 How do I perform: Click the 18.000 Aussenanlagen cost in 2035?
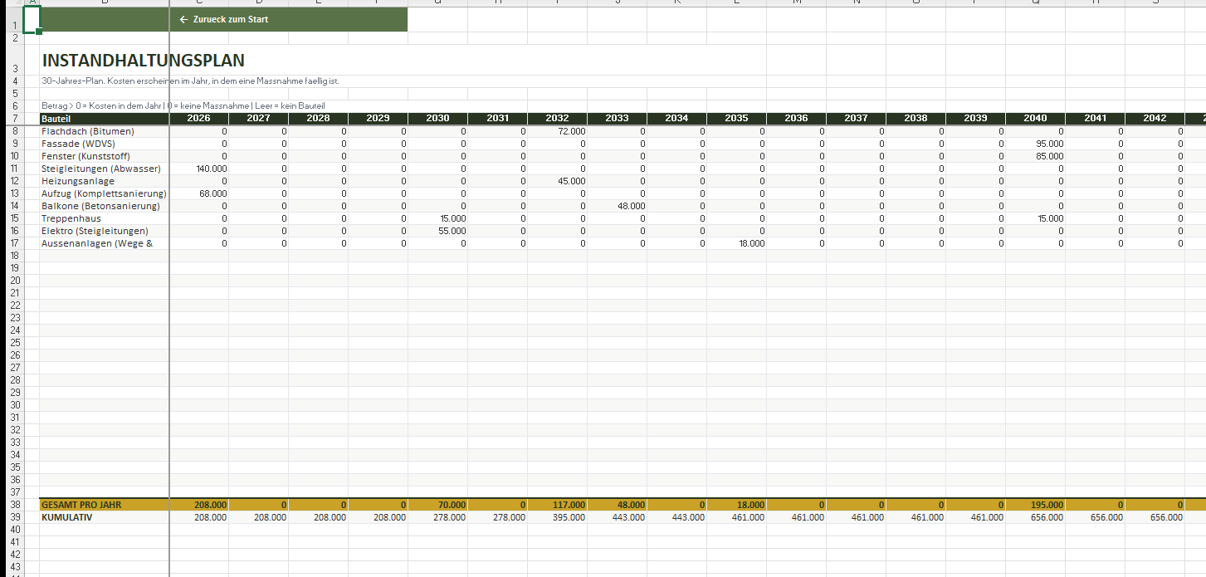736,243
